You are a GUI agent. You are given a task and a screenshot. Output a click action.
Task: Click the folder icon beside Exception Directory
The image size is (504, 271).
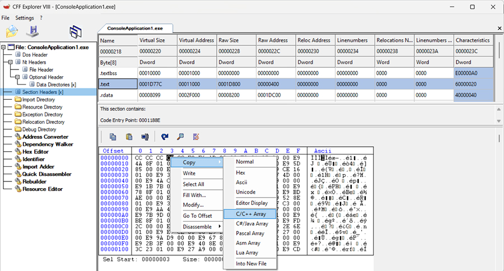click(x=18, y=114)
